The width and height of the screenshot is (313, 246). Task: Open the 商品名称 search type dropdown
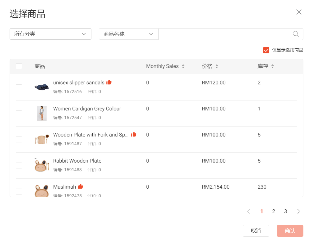coord(128,34)
